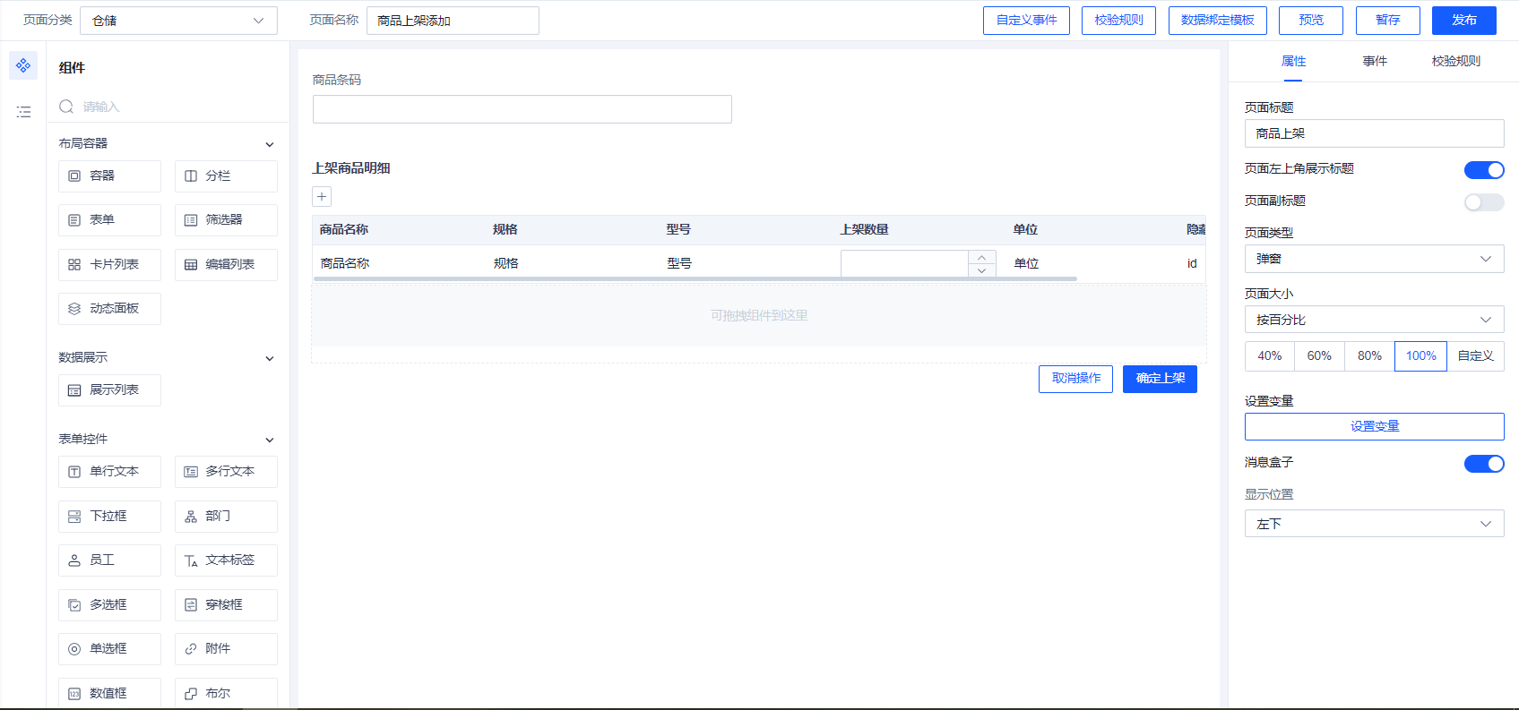Select the 文本标签 text label control

click(226, 560)
